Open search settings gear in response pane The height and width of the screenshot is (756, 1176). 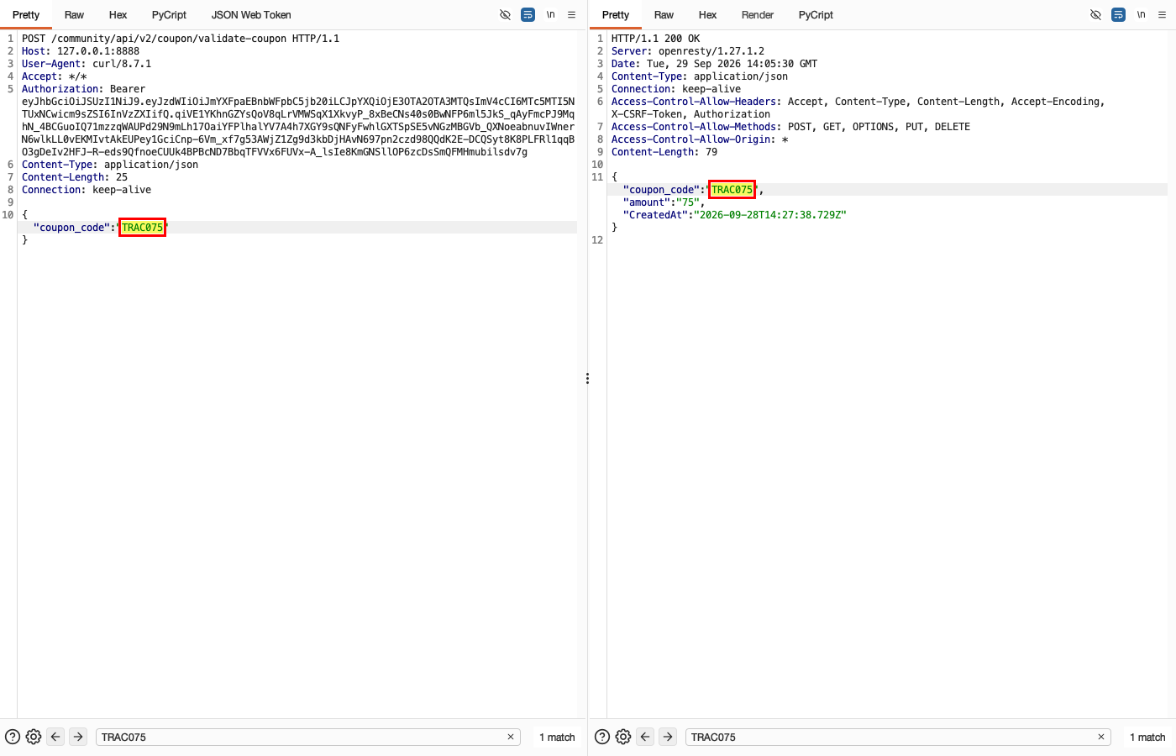[x=623, y=737]
